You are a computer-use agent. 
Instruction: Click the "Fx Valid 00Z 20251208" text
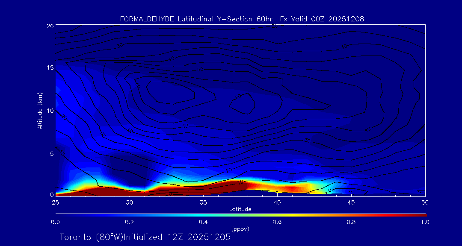pos(322,19)
